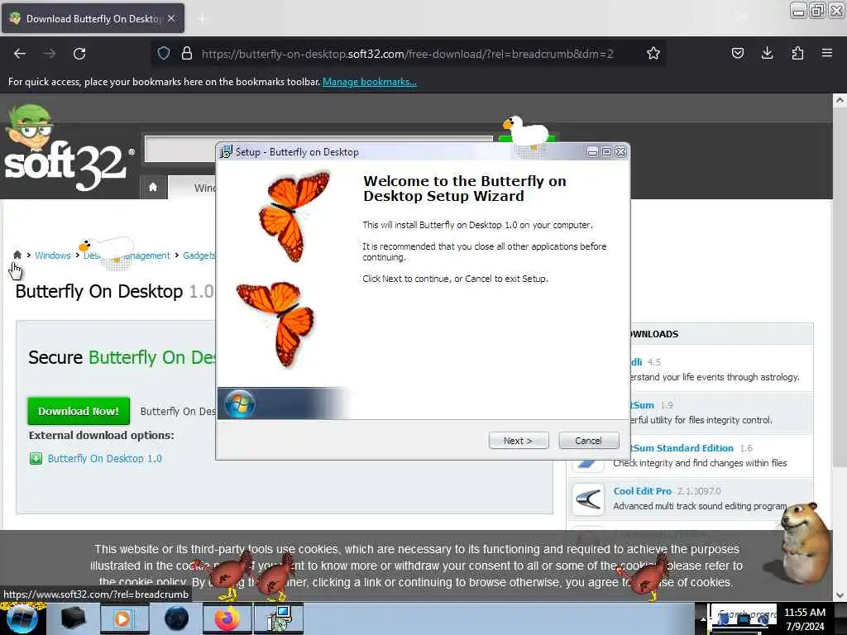Bookmark this page with the star icon
This screenshot has height=635, width=847.
coord(653,54)
